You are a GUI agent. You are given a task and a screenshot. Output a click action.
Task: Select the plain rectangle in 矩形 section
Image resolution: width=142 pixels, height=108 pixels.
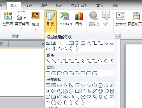[48, 73]
